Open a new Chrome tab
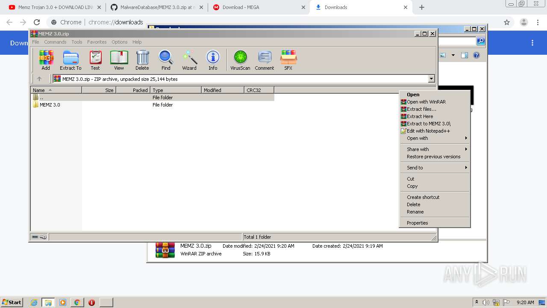The width and height of the screenshot is (547, 308). [422, 7]
